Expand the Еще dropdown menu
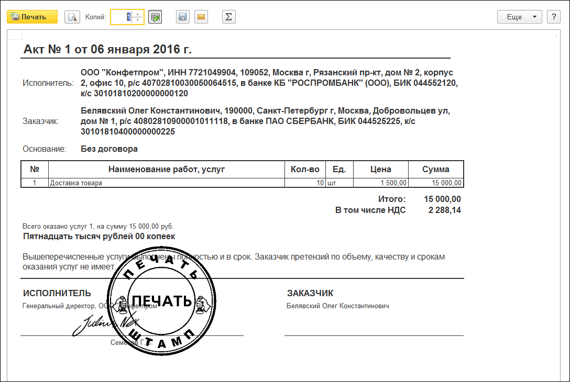The height and width of the screenshot is (382, 570). (x=520, y=17)
